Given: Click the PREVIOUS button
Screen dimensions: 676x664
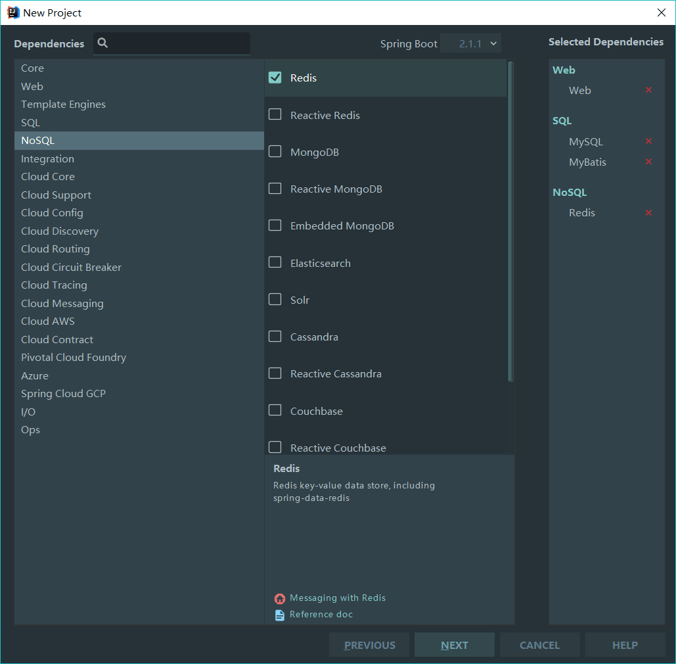Looking at the screenshot, I should (369, 645).
